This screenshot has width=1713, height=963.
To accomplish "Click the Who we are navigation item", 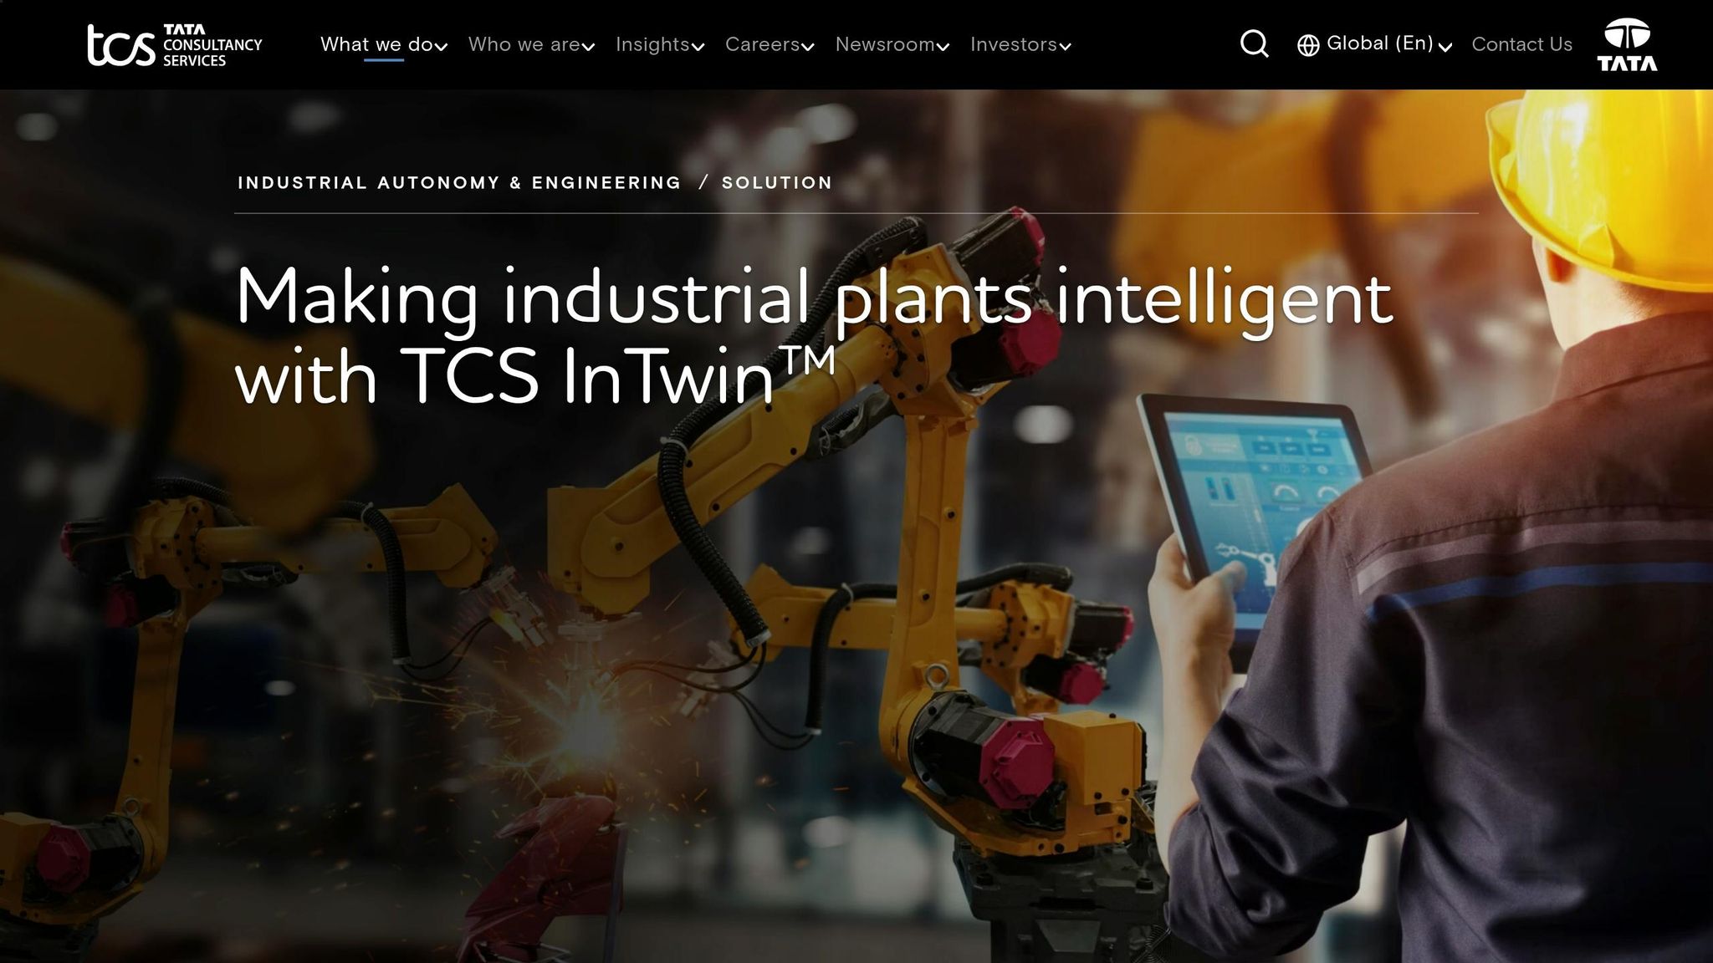I will pyautogui.click(x=527, y=44).
